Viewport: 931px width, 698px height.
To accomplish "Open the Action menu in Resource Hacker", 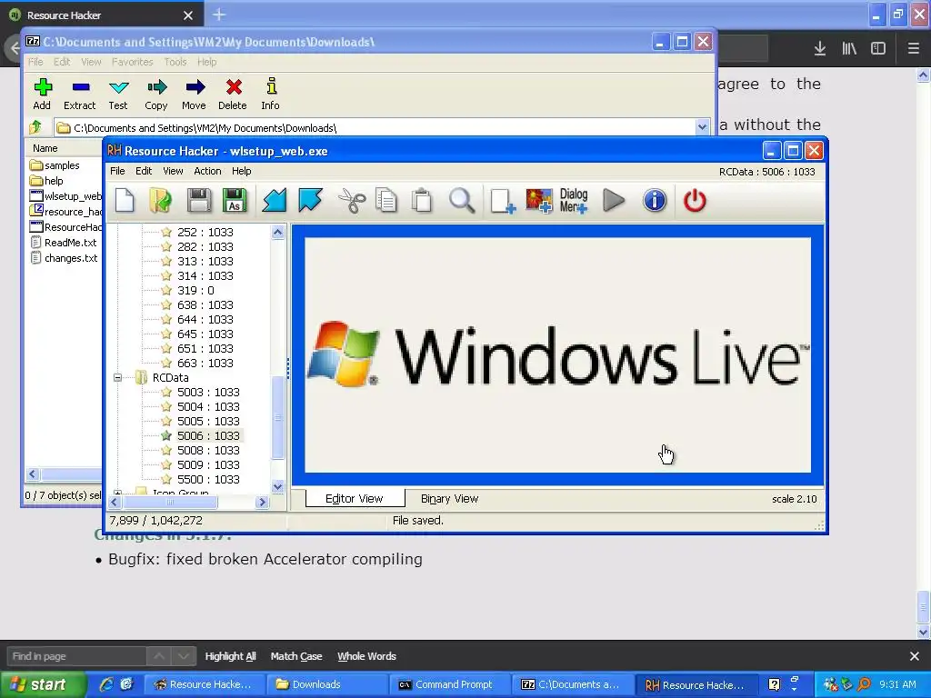I will tap(207, 171).
